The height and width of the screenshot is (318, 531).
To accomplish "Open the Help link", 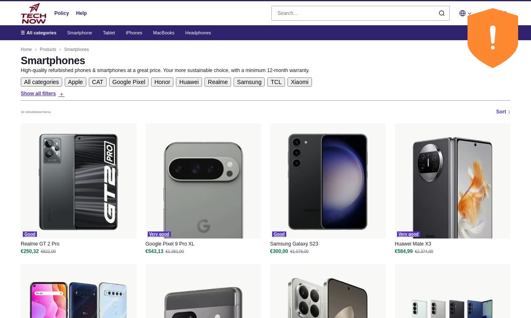I will coord(81,13).
